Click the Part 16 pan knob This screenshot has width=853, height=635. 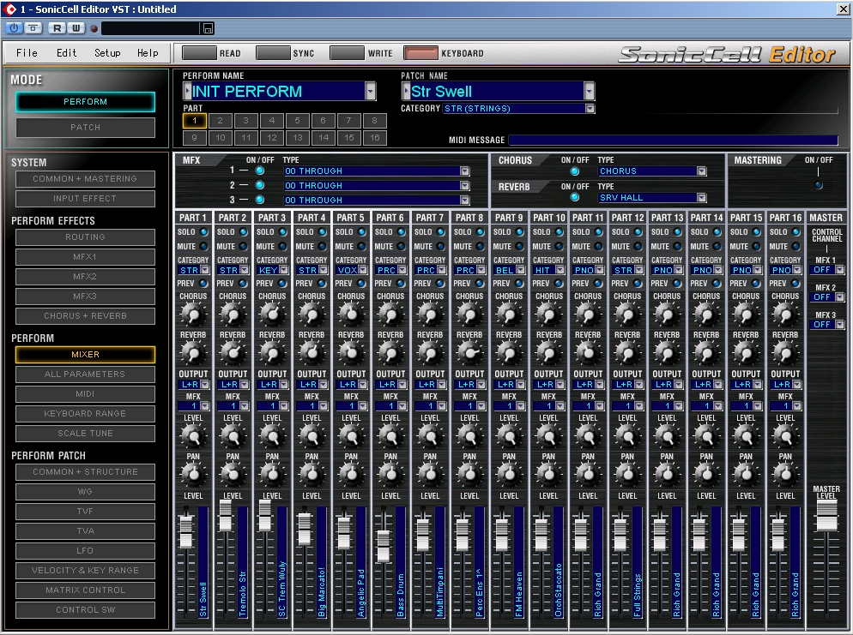coord(785,474)
